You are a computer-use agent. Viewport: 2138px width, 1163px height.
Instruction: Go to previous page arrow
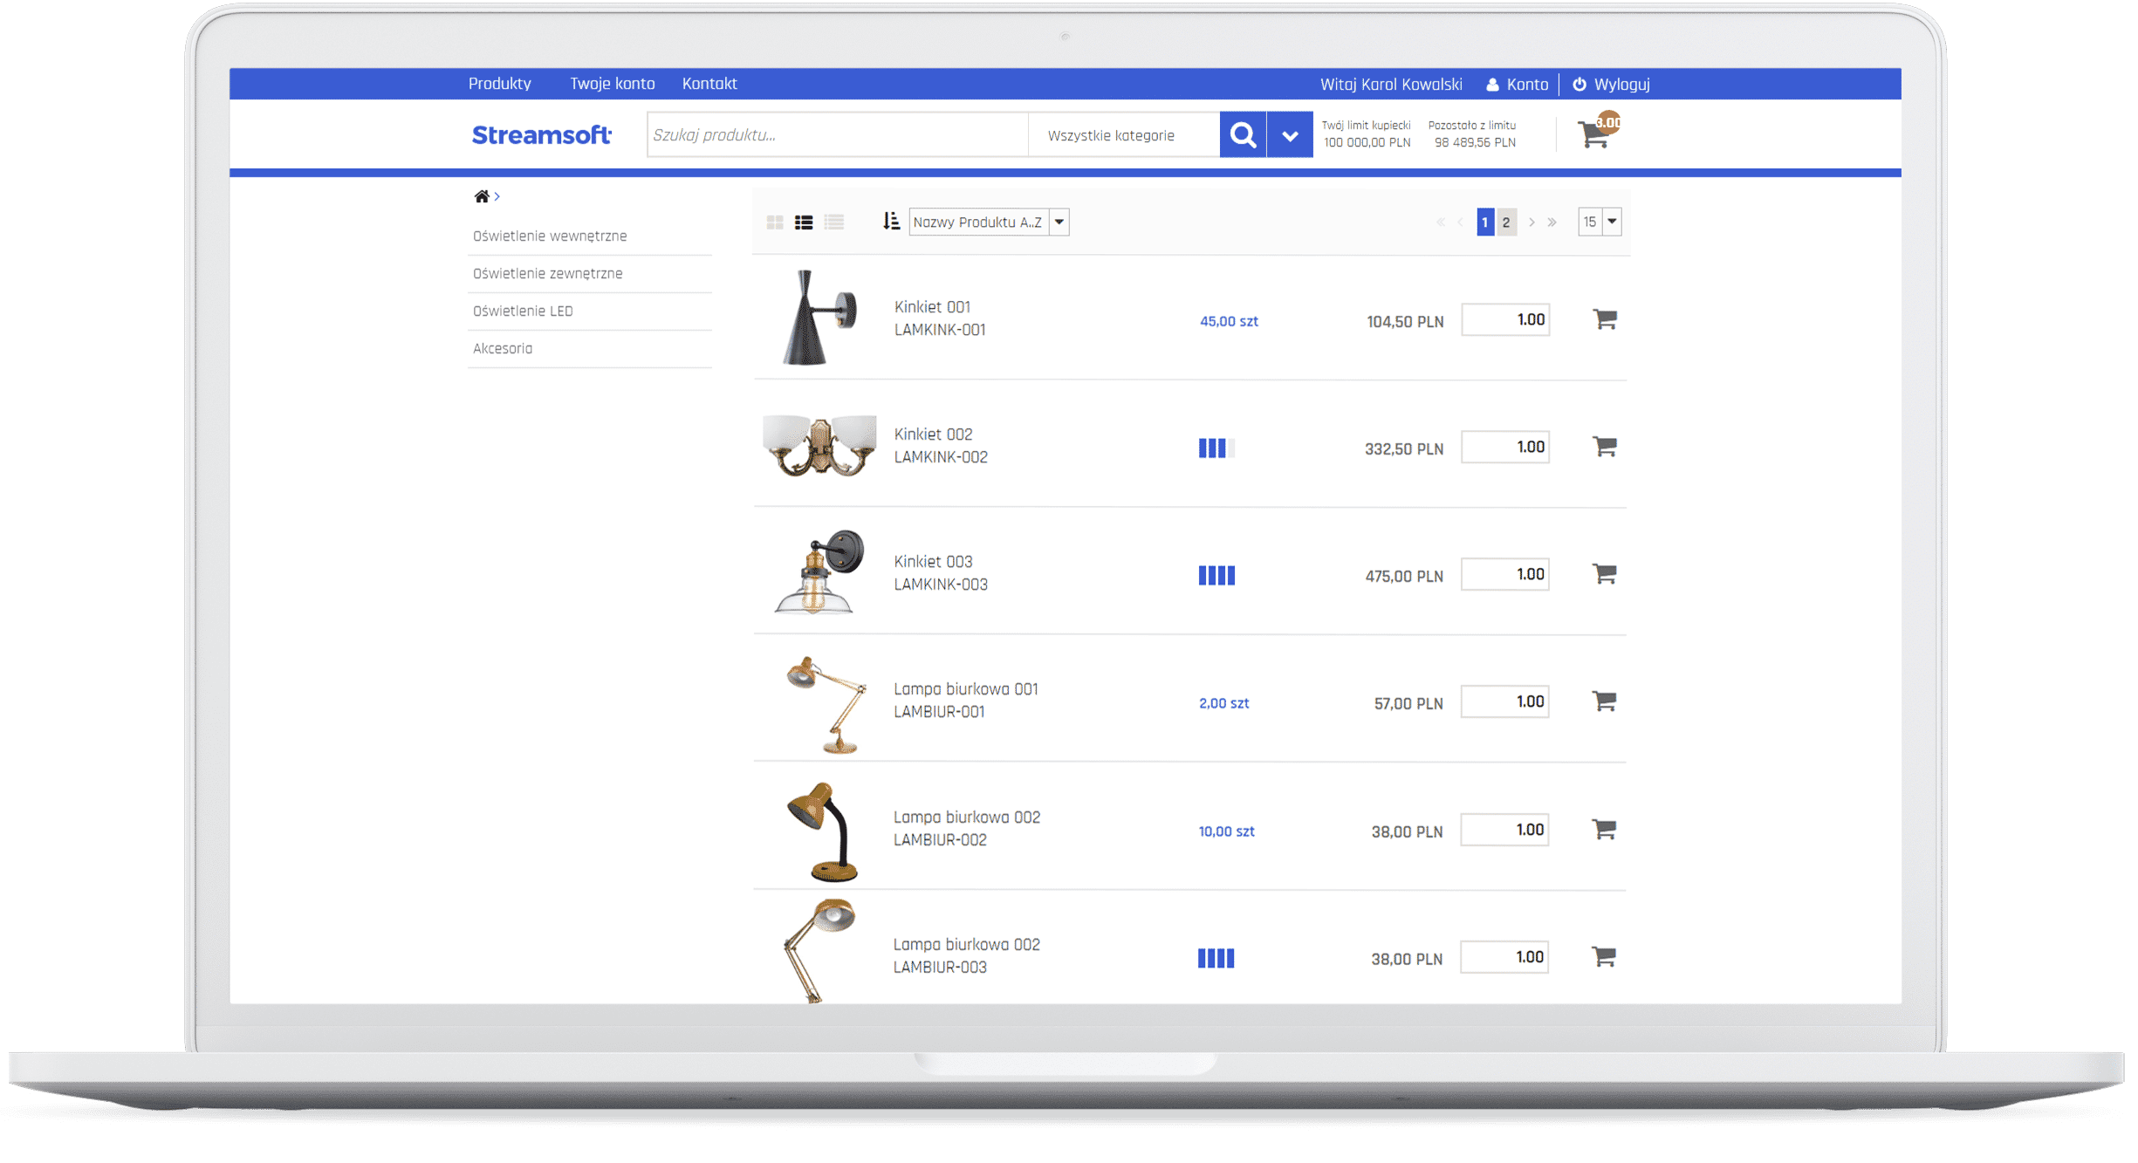[x=1460, y=222]
